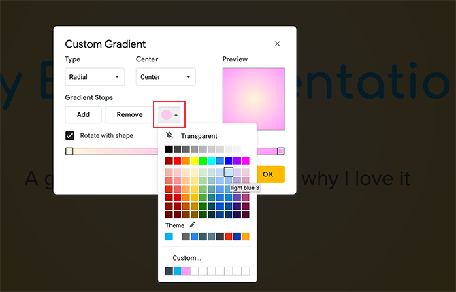Image resolution: width=456 pixels, height=292 pixels.
Task: Pick the black swatch
Action: pos(169,150)
